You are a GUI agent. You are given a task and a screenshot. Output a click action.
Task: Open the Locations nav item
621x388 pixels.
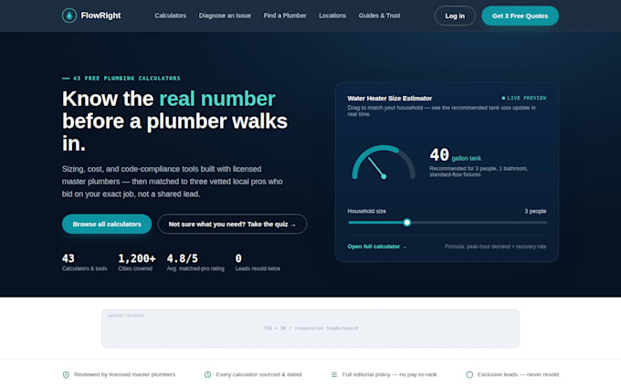[x=332, y=16]
